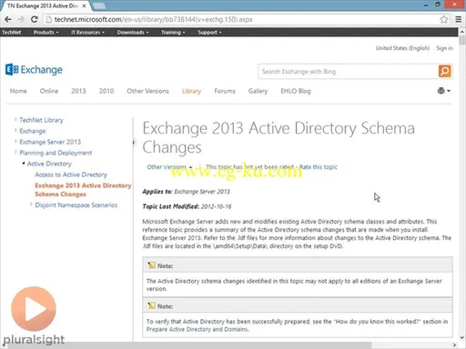Click the horizontal scrollbar right arrow
Screen dimensions: 466x349
pyautogui.click(x=454, y=345)
